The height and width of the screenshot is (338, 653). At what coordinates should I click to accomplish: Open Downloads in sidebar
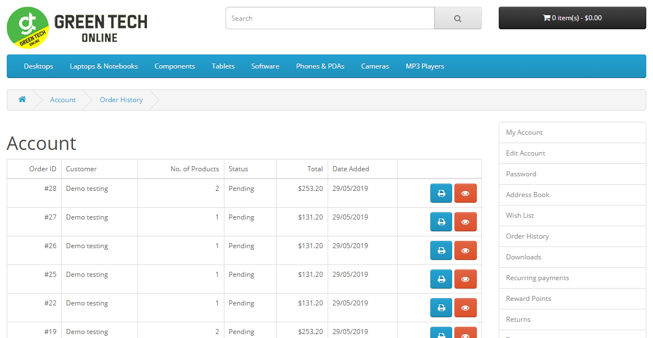pyautogui.click(x=572, y=257)
